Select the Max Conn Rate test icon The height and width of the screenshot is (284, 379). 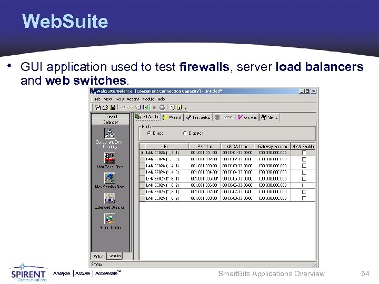(x=109, y=158)
